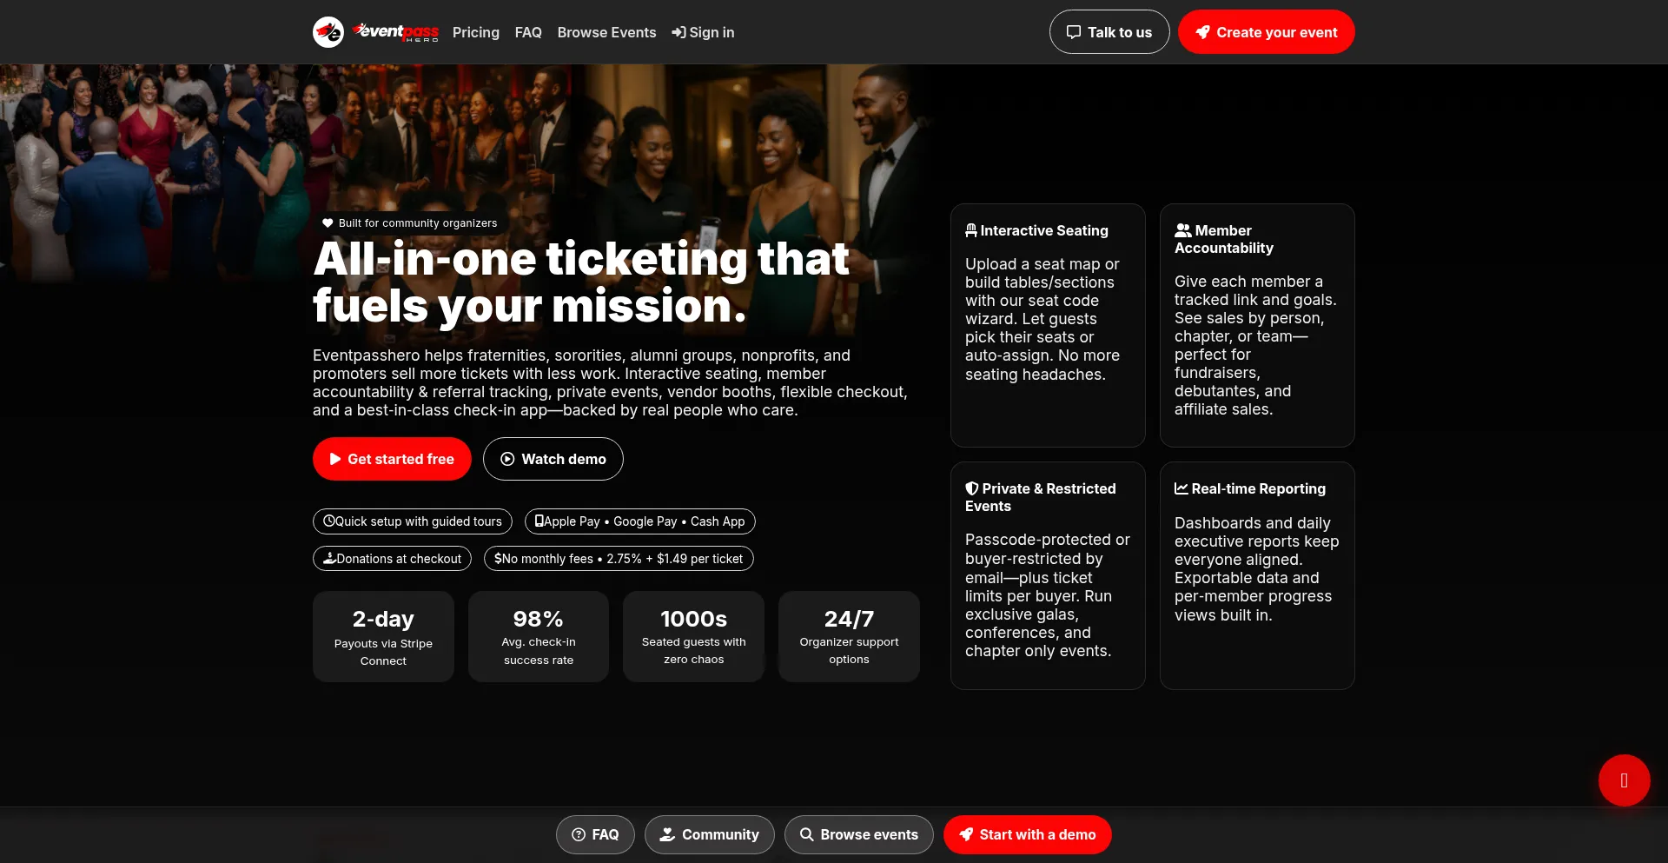Click the No monthly fees pricing badge

[619, 559]
